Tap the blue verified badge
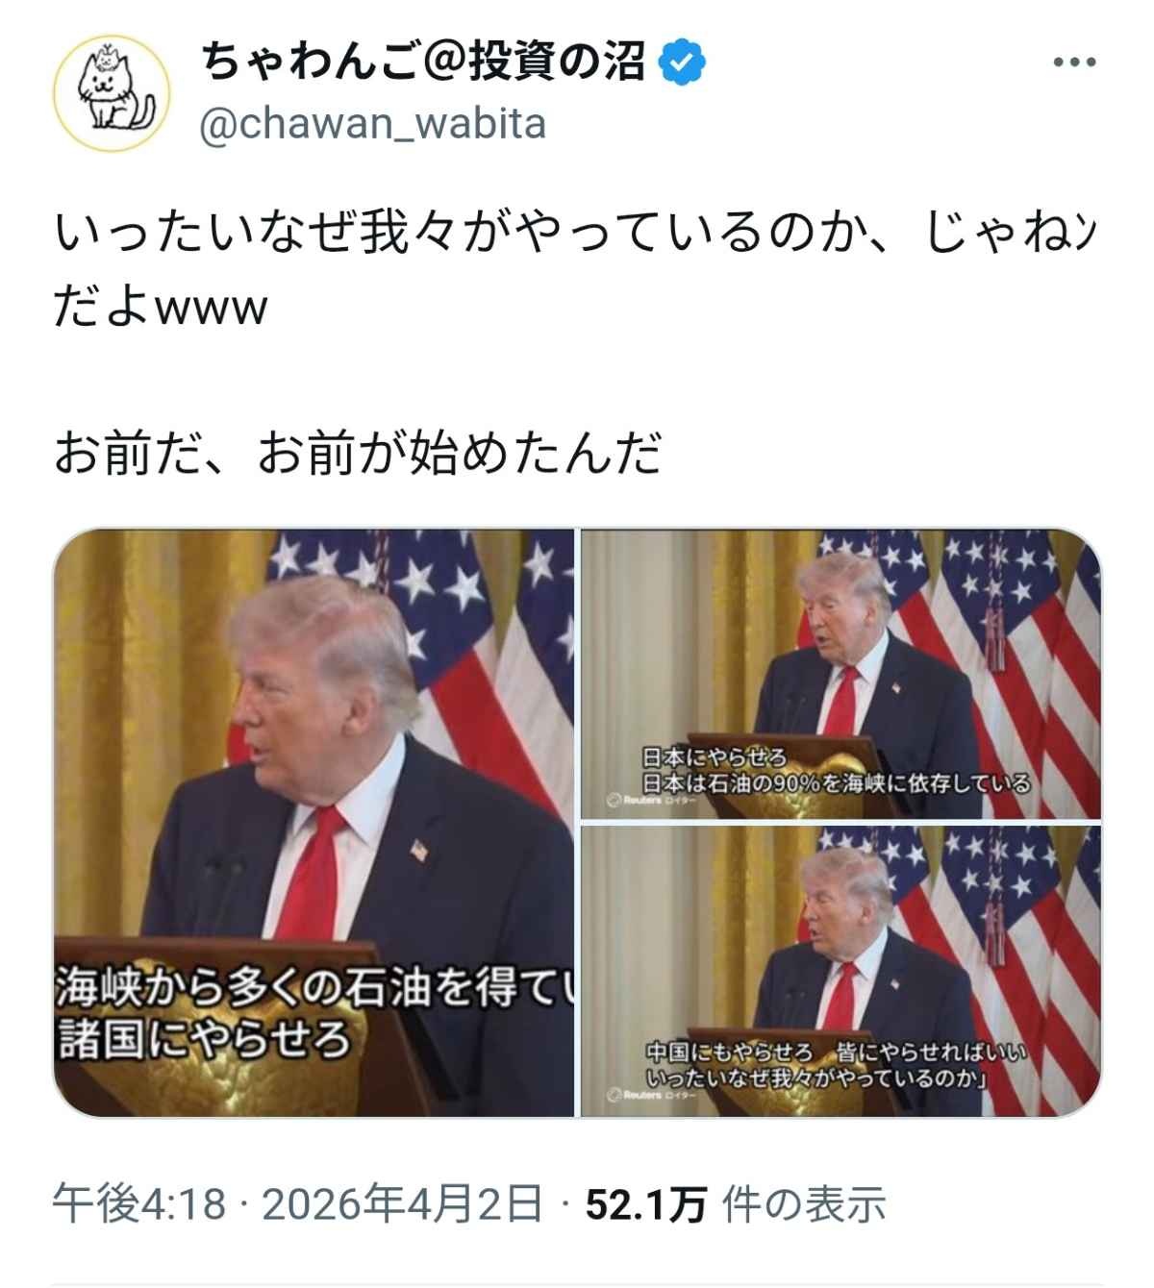The height and width of the screenshot is (1288, 1154). click(683, 62)
